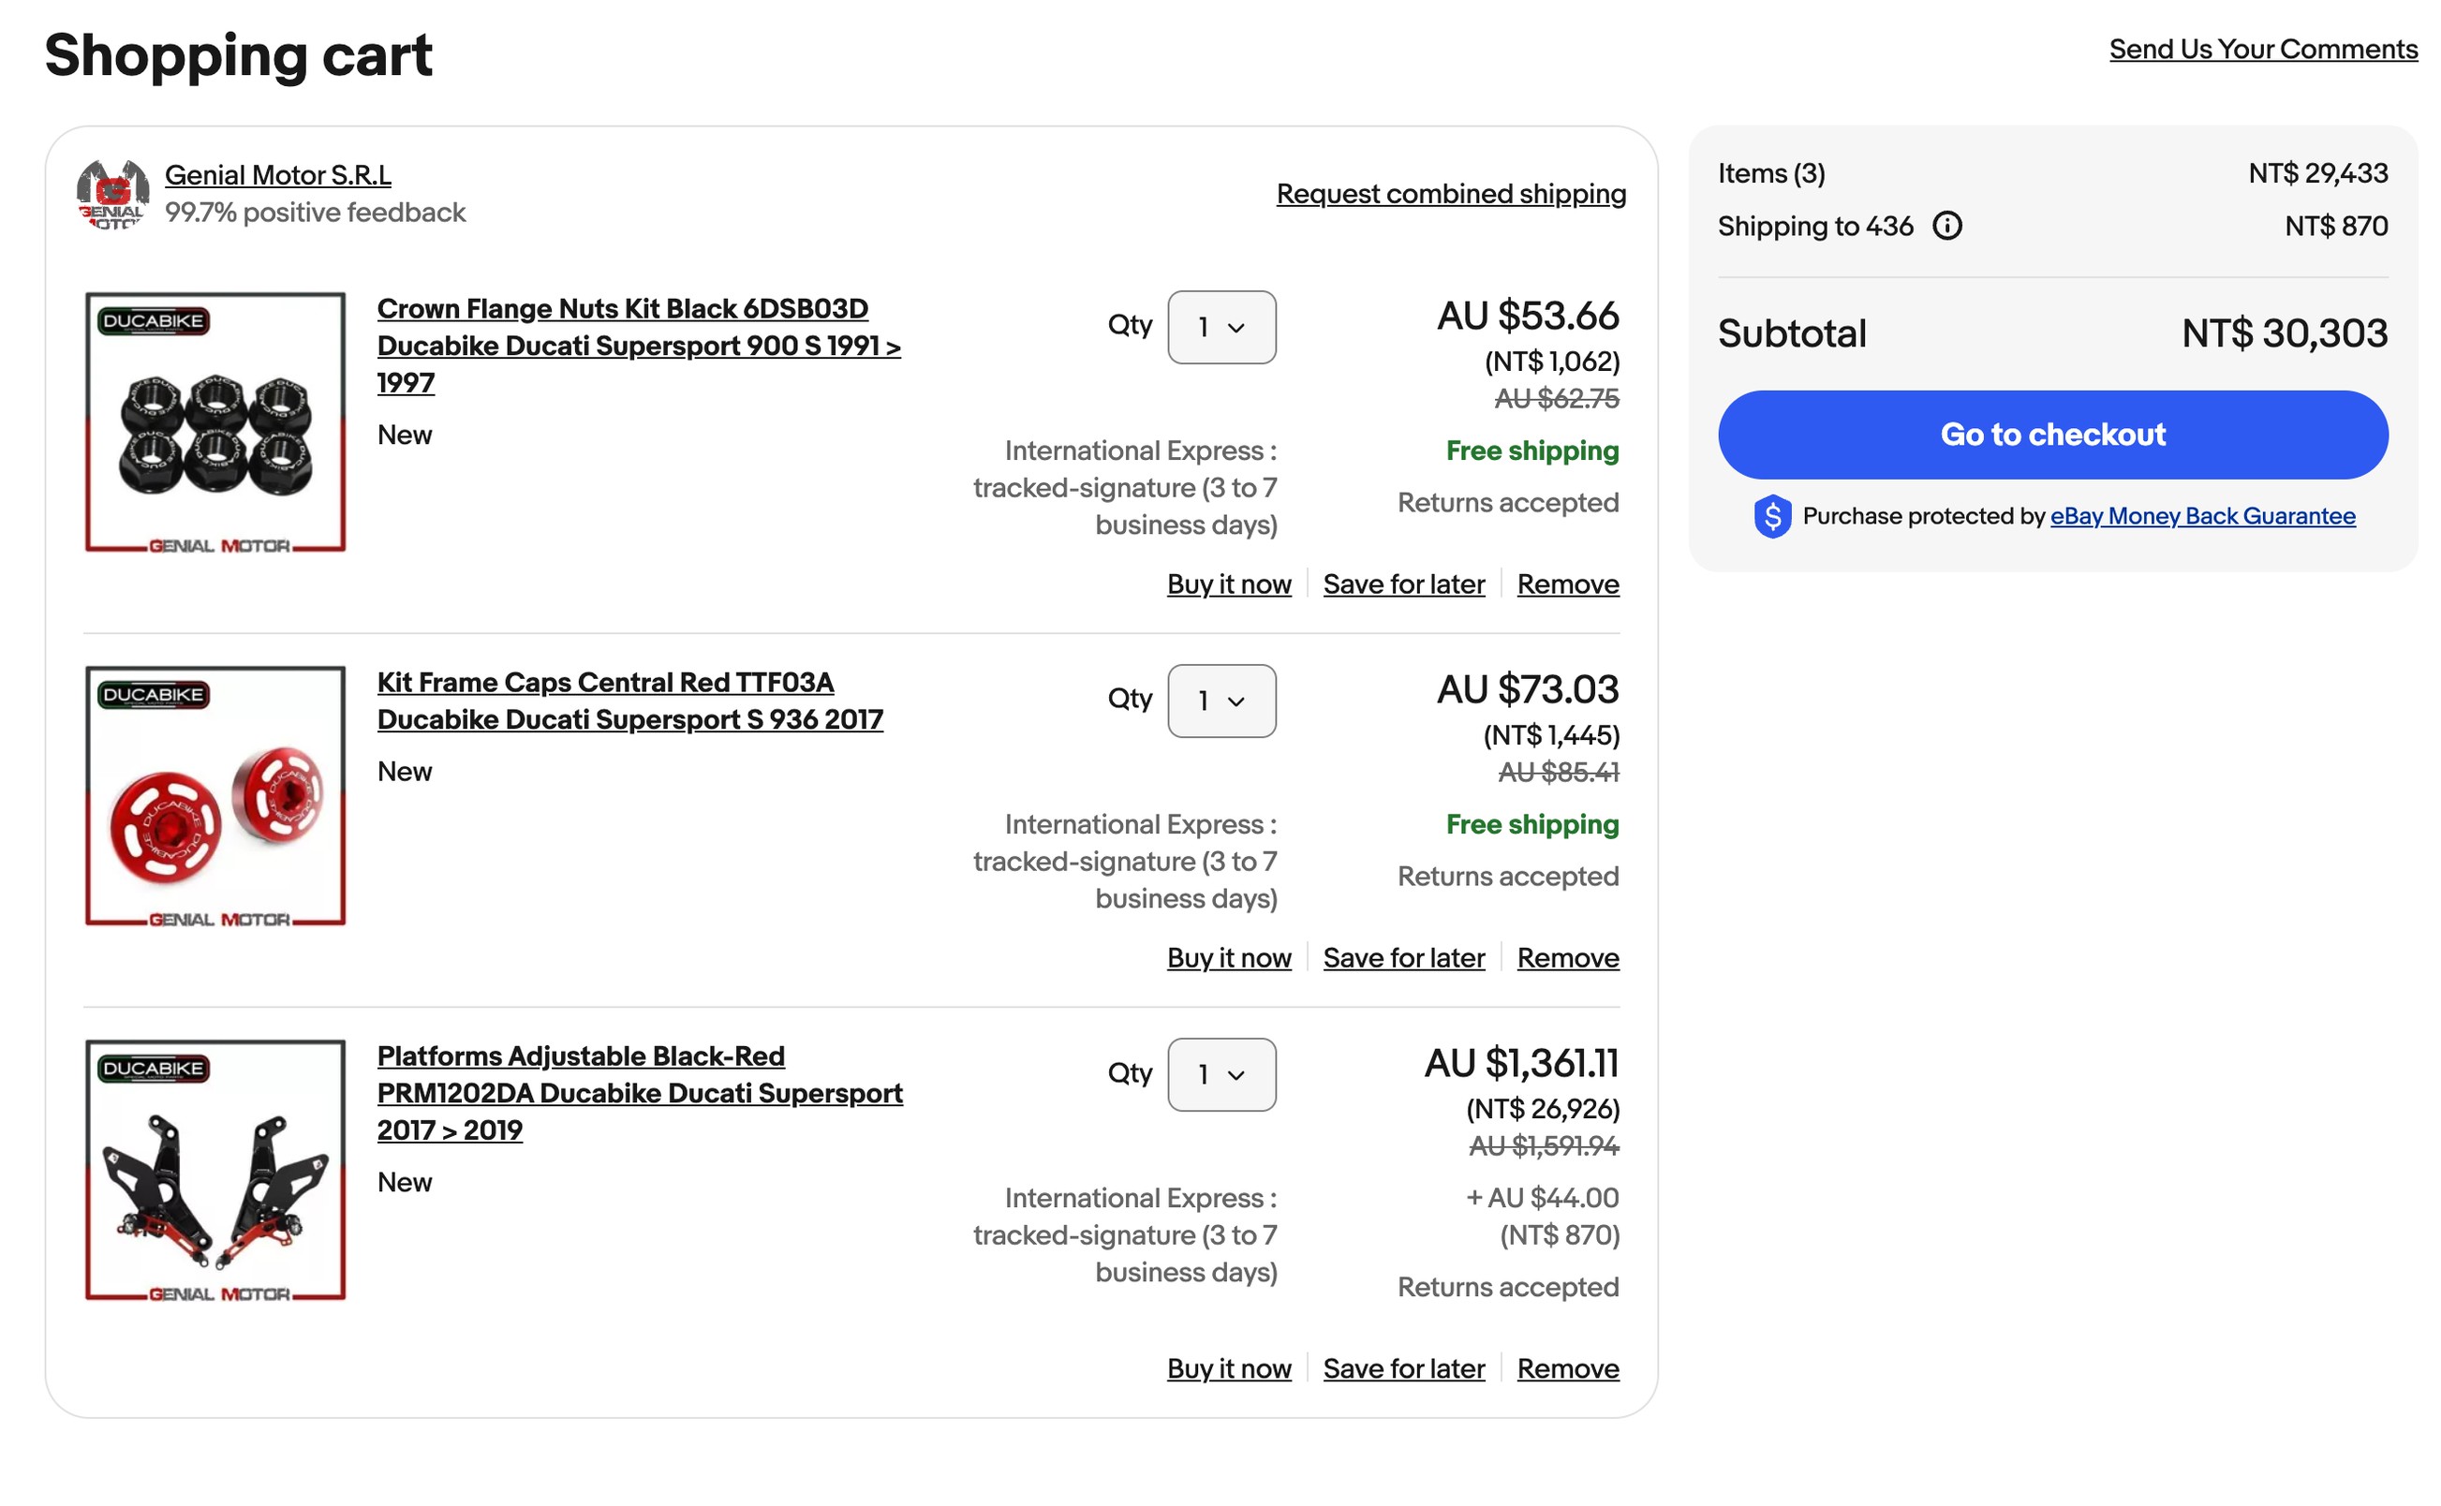Open Platforms Adjustable Black-Red PRM1202DA listing
This screenshot has width=2441, height=1506.
point(640,1093)
